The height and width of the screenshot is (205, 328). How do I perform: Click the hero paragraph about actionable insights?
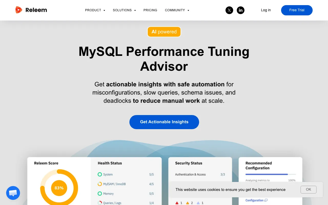point(164,93)
